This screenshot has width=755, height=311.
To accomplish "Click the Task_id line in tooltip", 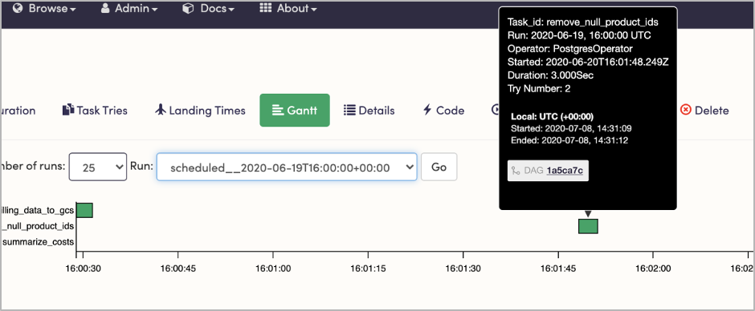I will (x=582, y=22).
